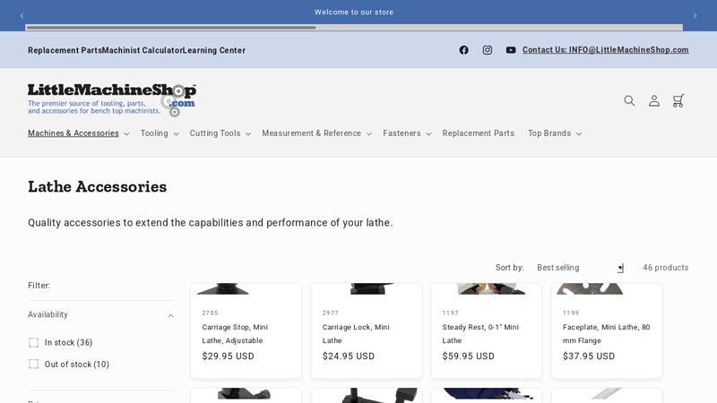Open the Facebook page icon
Screen dimensions: 717x403
(x=463, y=50)
